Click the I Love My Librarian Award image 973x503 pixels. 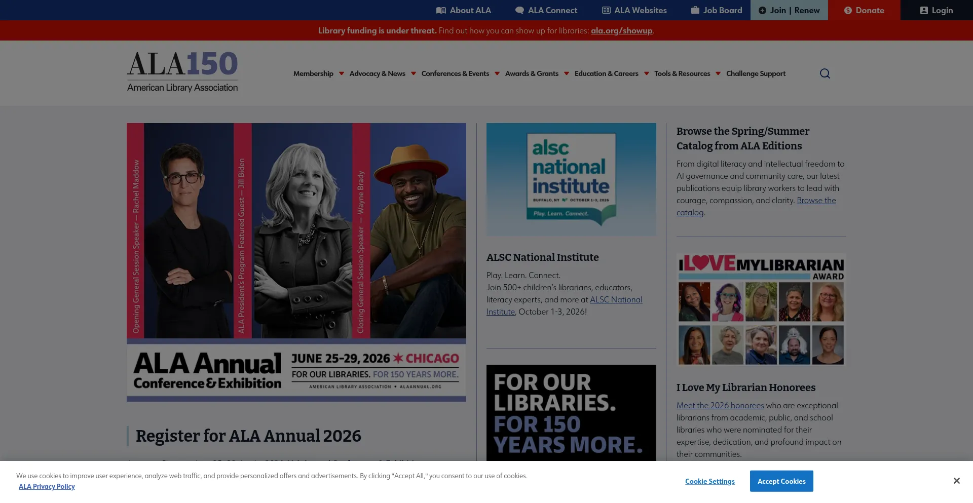pyautogui.click(x=761, y=309)
